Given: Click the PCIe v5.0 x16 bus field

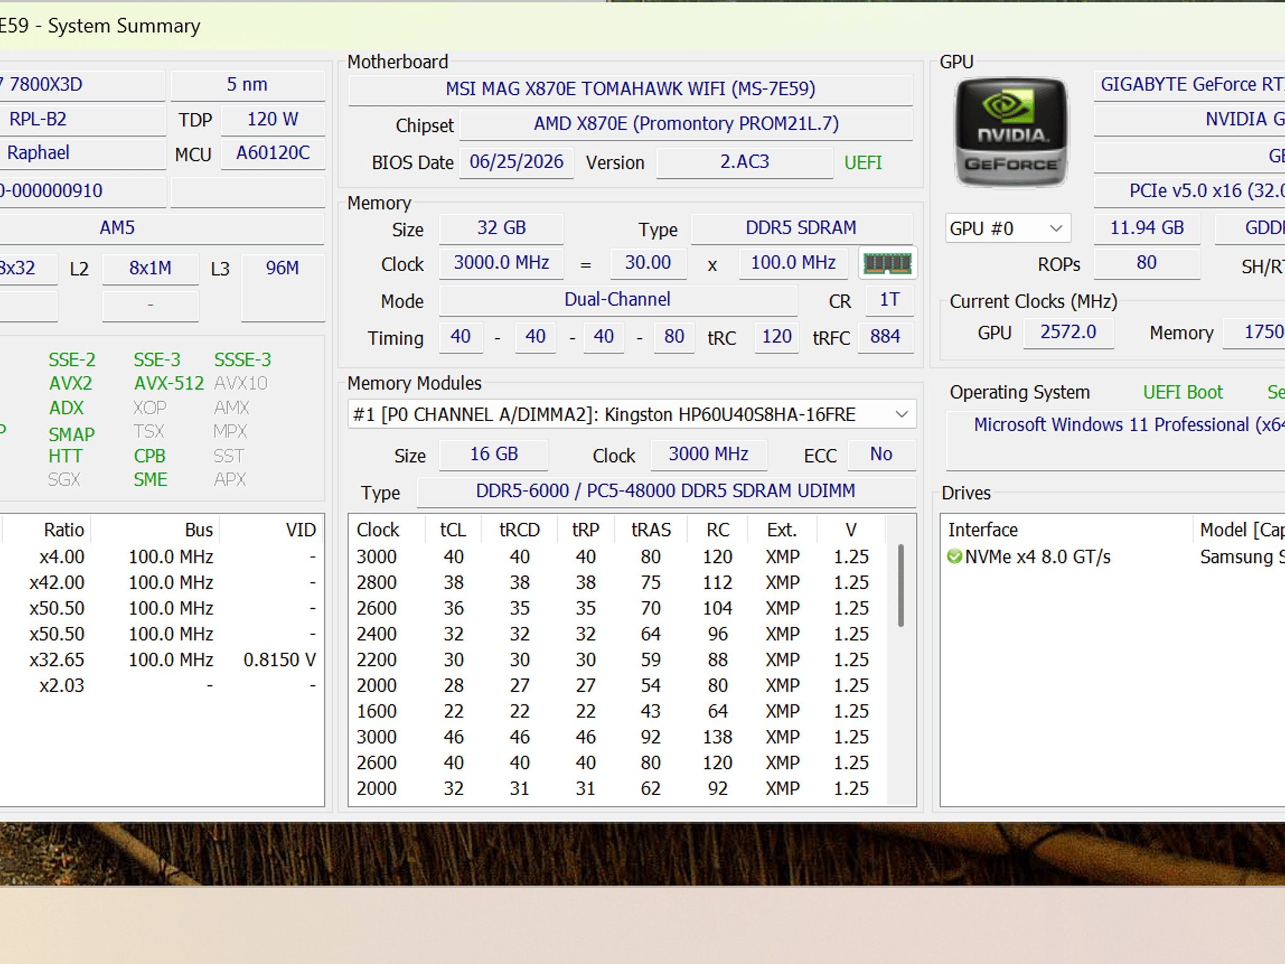Looking at the screenshot, I should (x=1190, y=191).
